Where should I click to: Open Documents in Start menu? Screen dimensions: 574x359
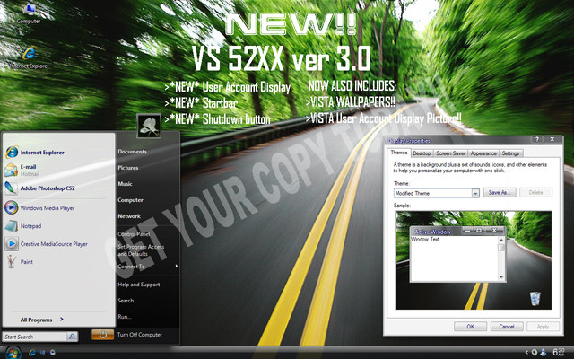pos(132,152)
